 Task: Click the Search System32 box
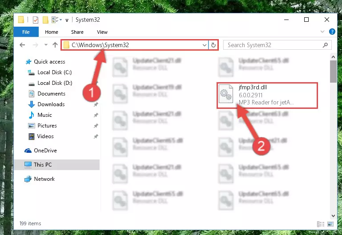[277, 45]
